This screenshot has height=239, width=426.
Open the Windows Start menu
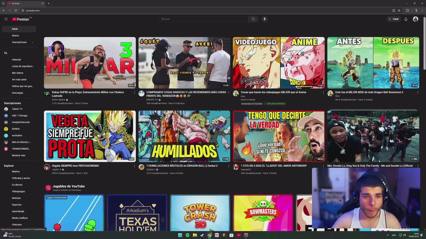180,235
